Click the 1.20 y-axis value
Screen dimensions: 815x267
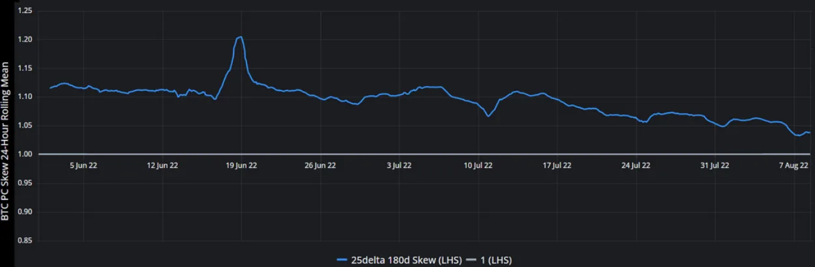[25, 40]
